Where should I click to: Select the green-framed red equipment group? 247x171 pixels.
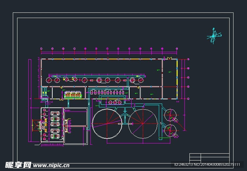click(x=73, y=94)
